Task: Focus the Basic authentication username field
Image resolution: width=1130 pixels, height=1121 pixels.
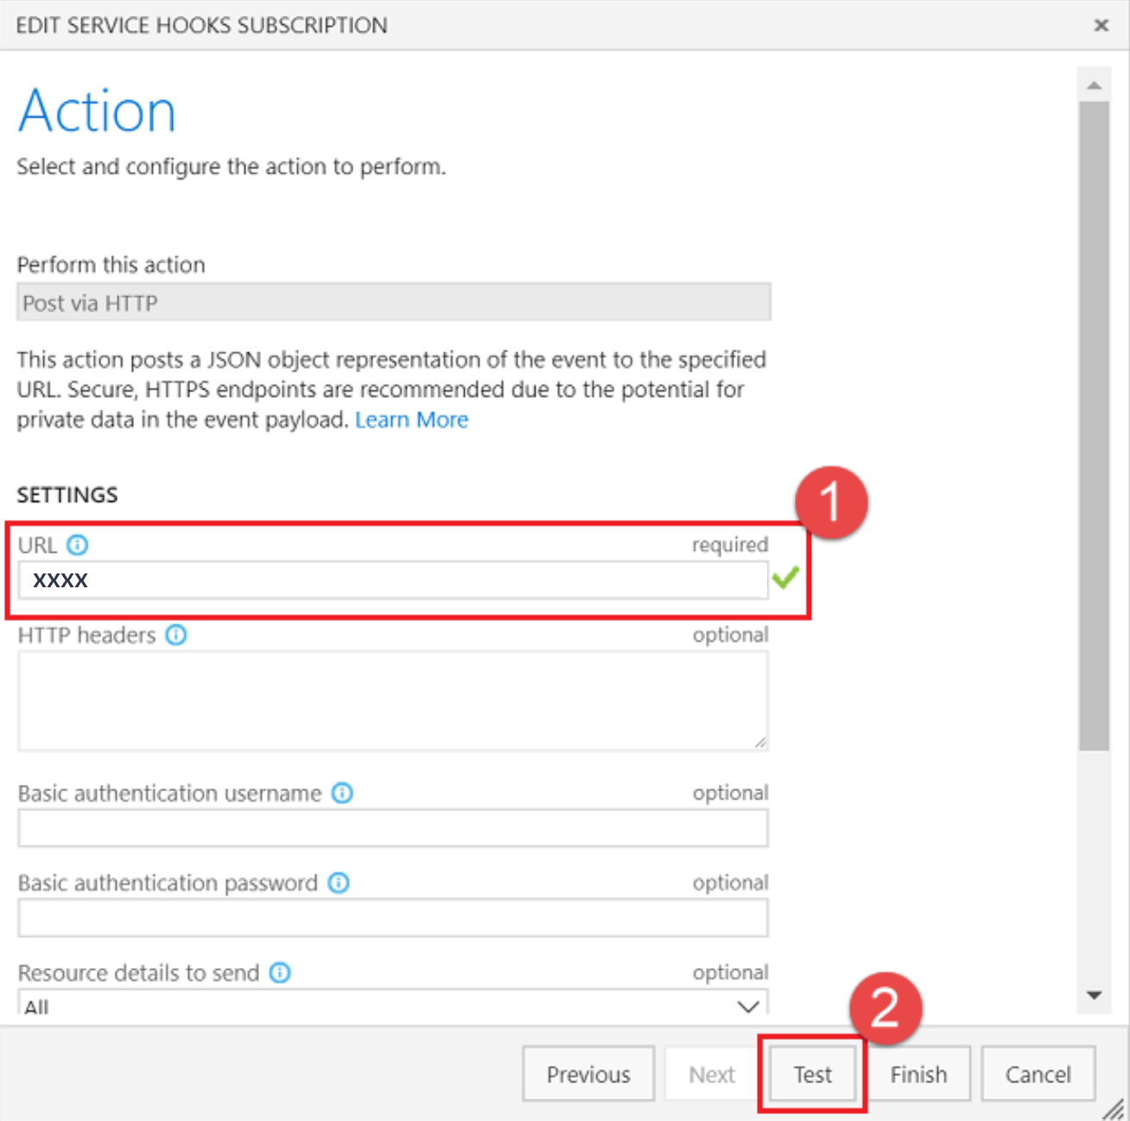Action: (x=393, y=828)
